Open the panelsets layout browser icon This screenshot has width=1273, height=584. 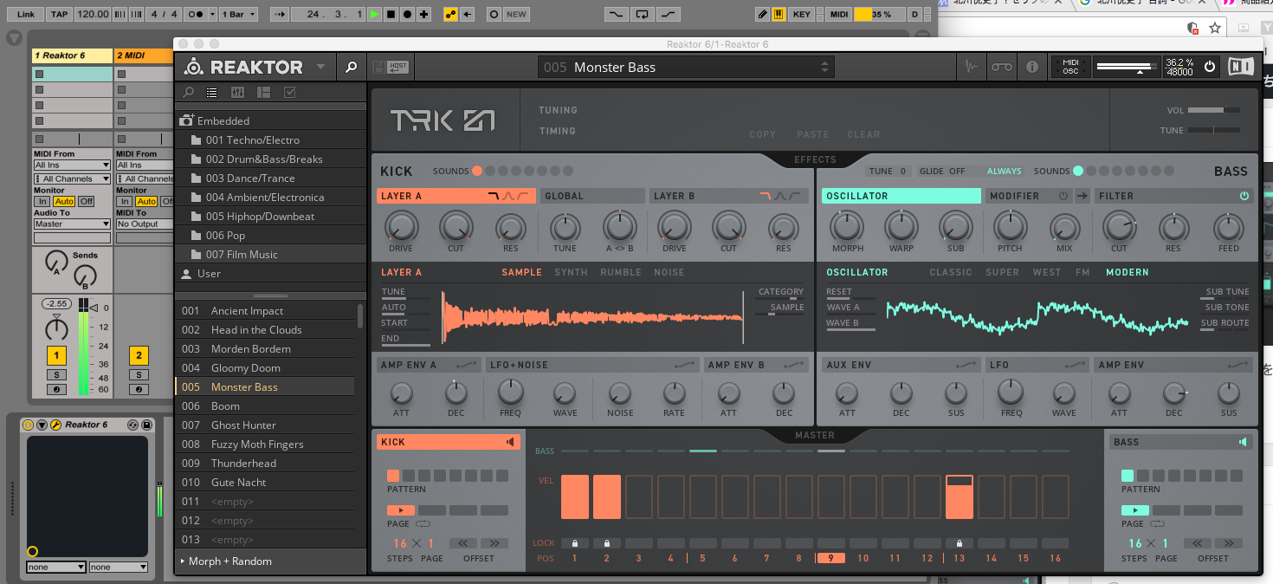coord(263,93)
